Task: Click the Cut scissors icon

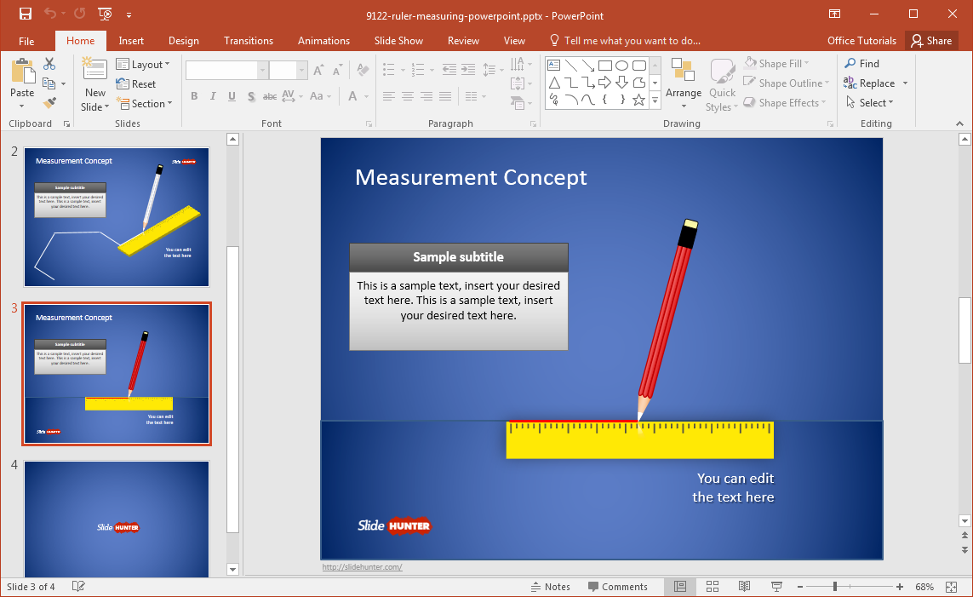Action: pyautogui.click(x=49, y=64)
